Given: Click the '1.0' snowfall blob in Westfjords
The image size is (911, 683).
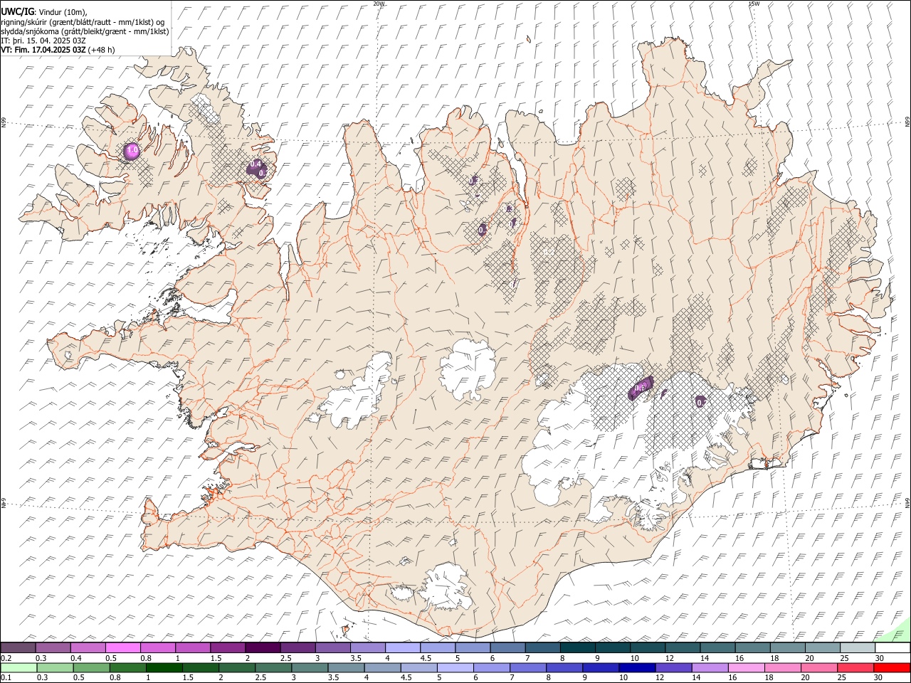Looking at the screenshot, I should click(132, 151).
